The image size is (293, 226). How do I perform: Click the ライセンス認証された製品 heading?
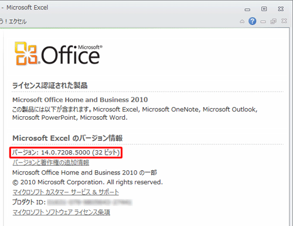pyautogui.click(x=50, y=86)
